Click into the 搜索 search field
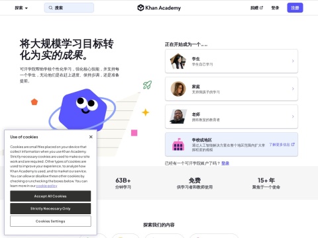This screenshot has width=318, height=238. click(x=69, y=8)
